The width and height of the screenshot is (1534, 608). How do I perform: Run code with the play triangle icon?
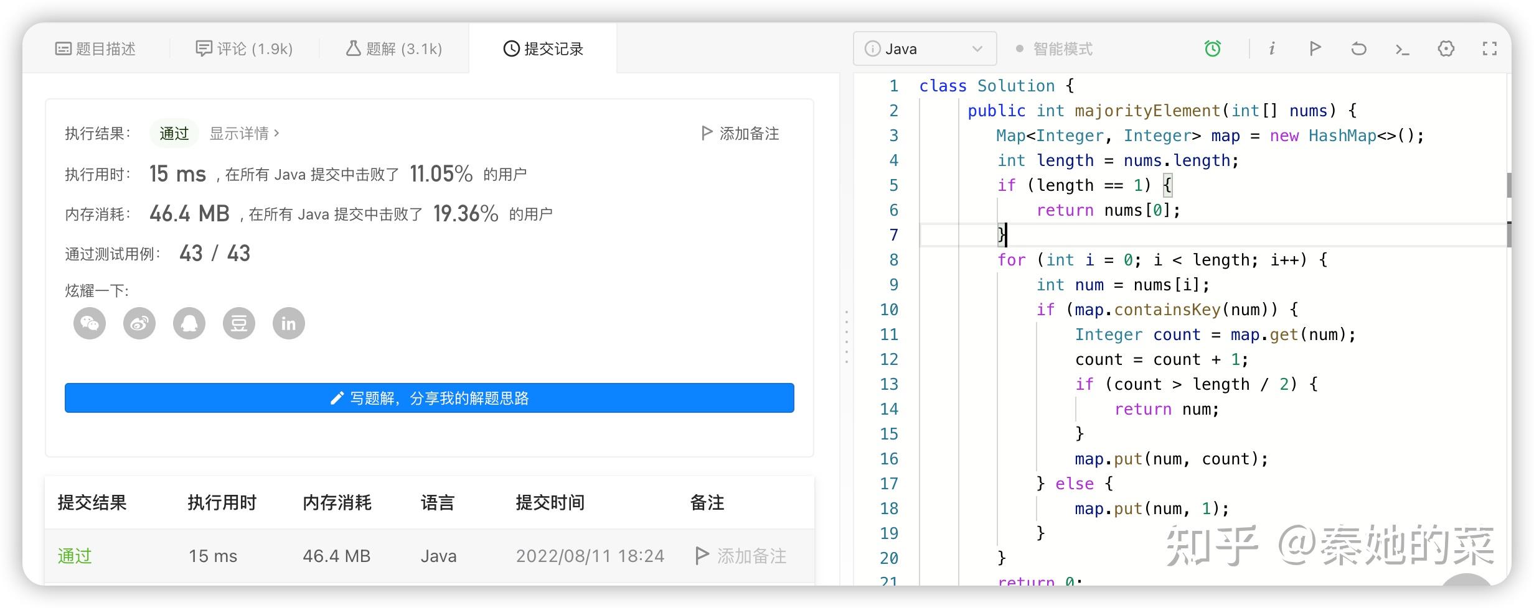tap(1315, 48)
